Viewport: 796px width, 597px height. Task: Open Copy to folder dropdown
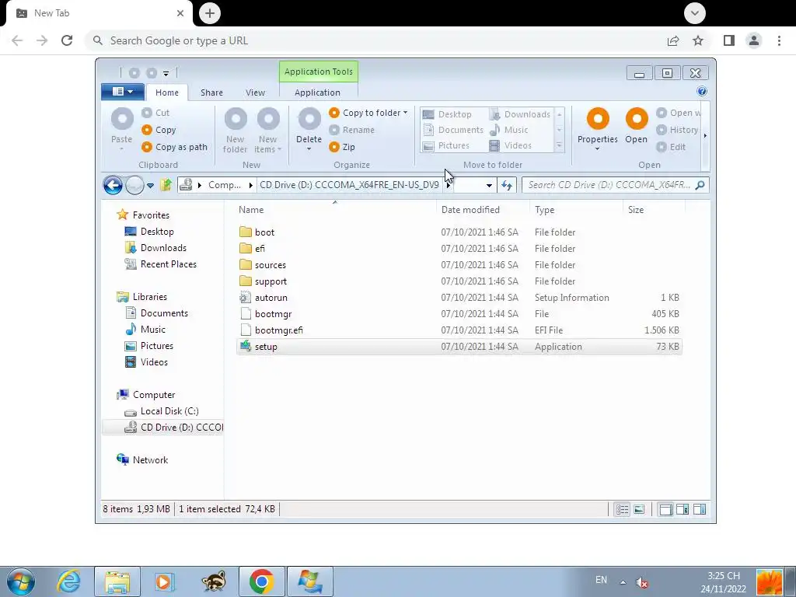click(x=368, y=113)
